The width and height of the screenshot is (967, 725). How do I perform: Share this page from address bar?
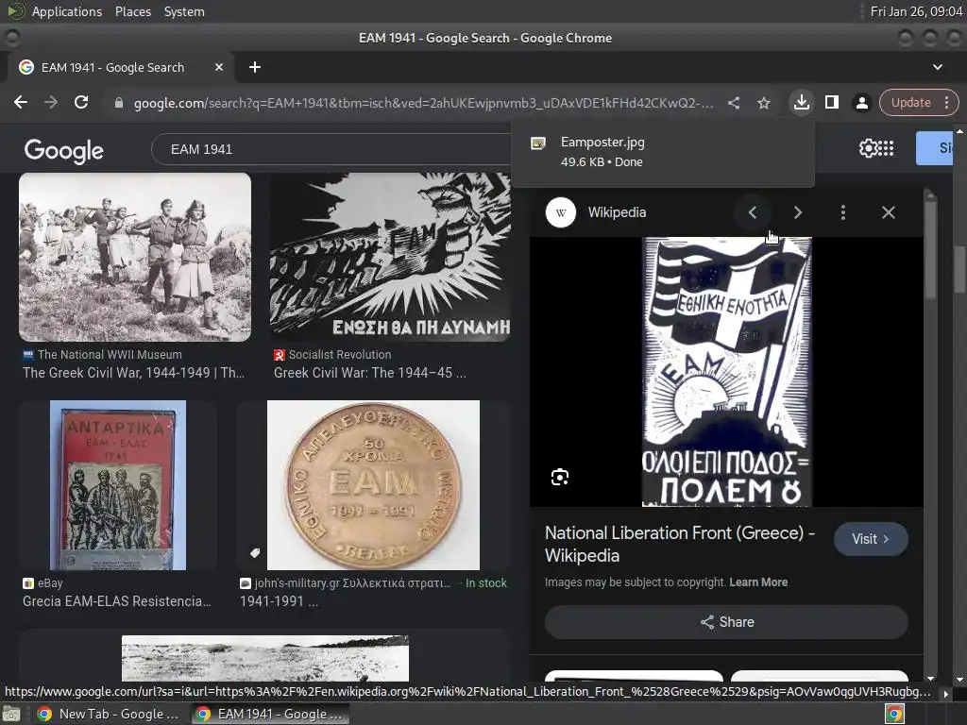pyautogui.click(x=733, y=103)
